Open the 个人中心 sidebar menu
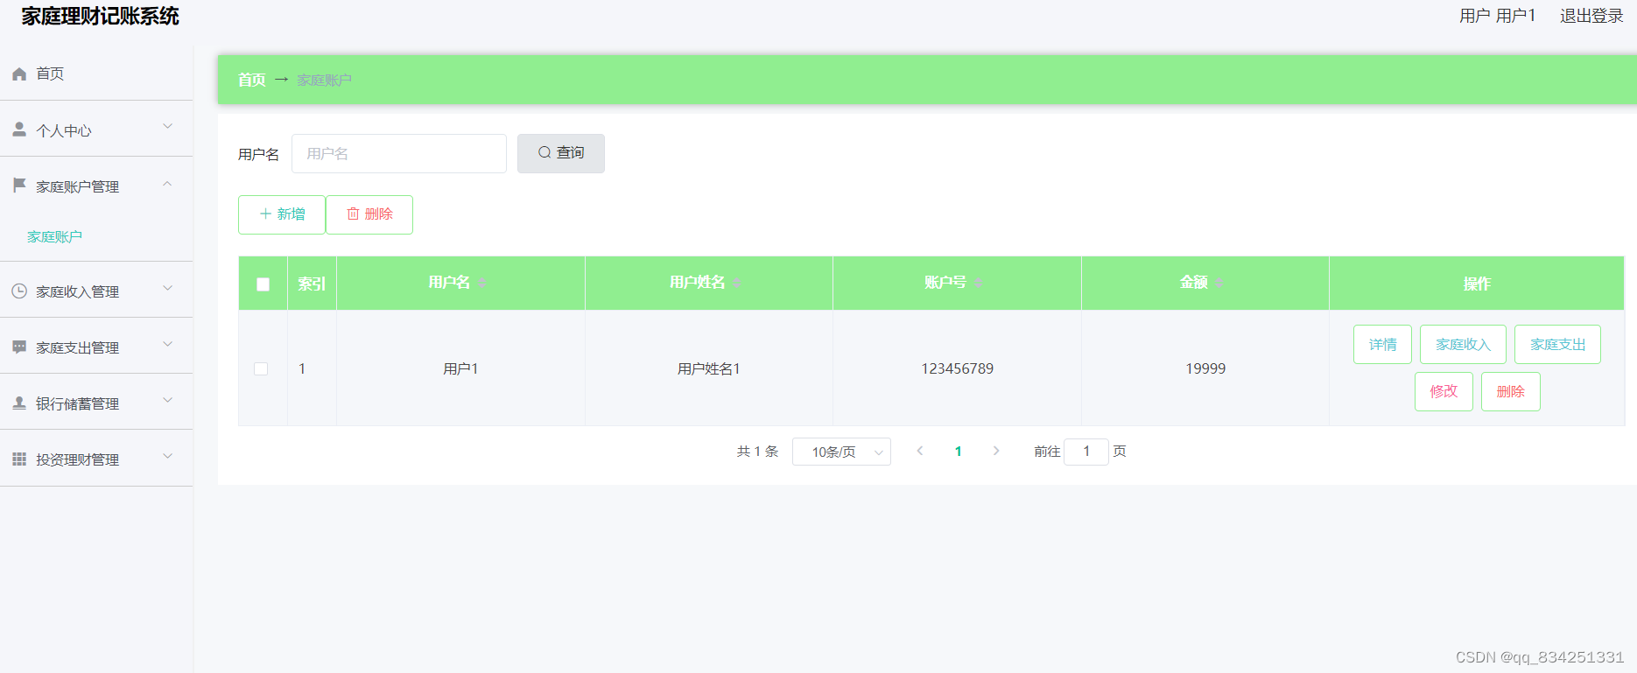The image size is (1637, 673). pos(96,130)
